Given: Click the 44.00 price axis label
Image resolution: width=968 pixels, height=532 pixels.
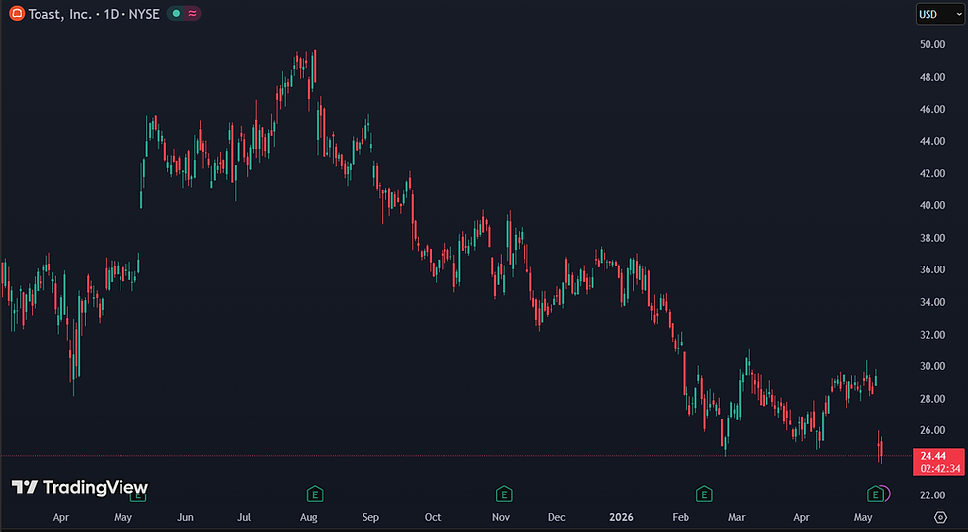Looking at the screenshot, I should [932, 141].
